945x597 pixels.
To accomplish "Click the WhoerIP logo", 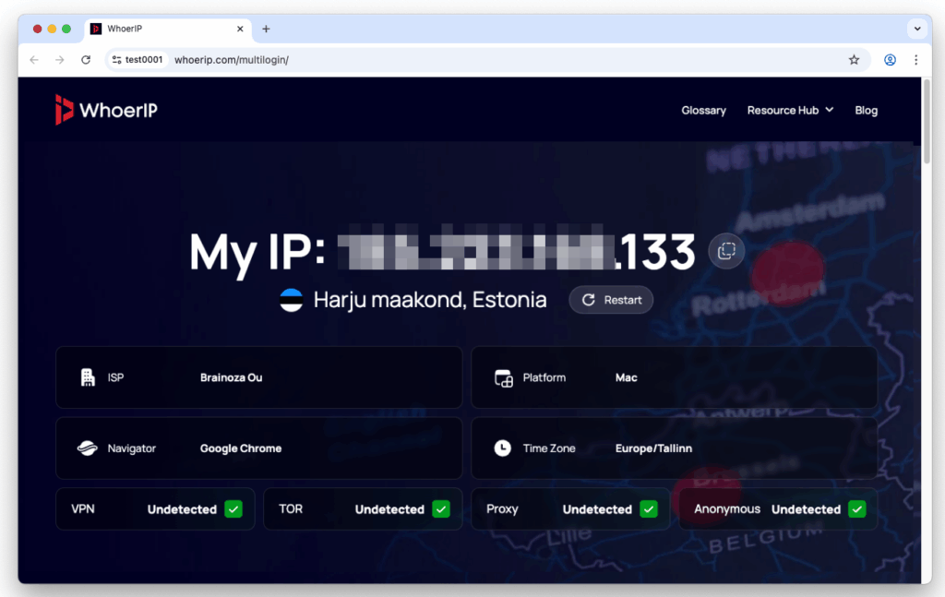I will click(106, 110).
